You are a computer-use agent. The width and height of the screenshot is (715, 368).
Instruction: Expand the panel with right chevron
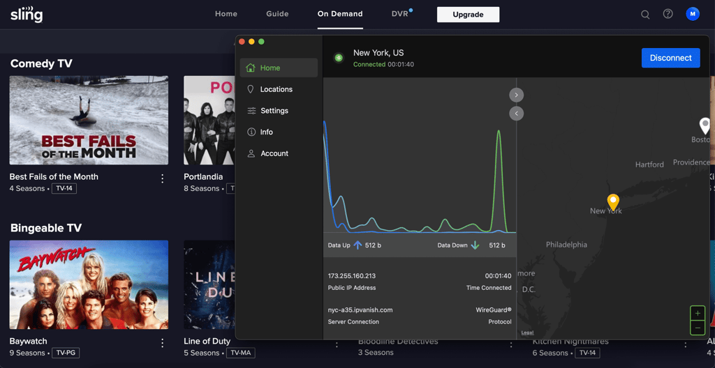[x=516, y=95]
